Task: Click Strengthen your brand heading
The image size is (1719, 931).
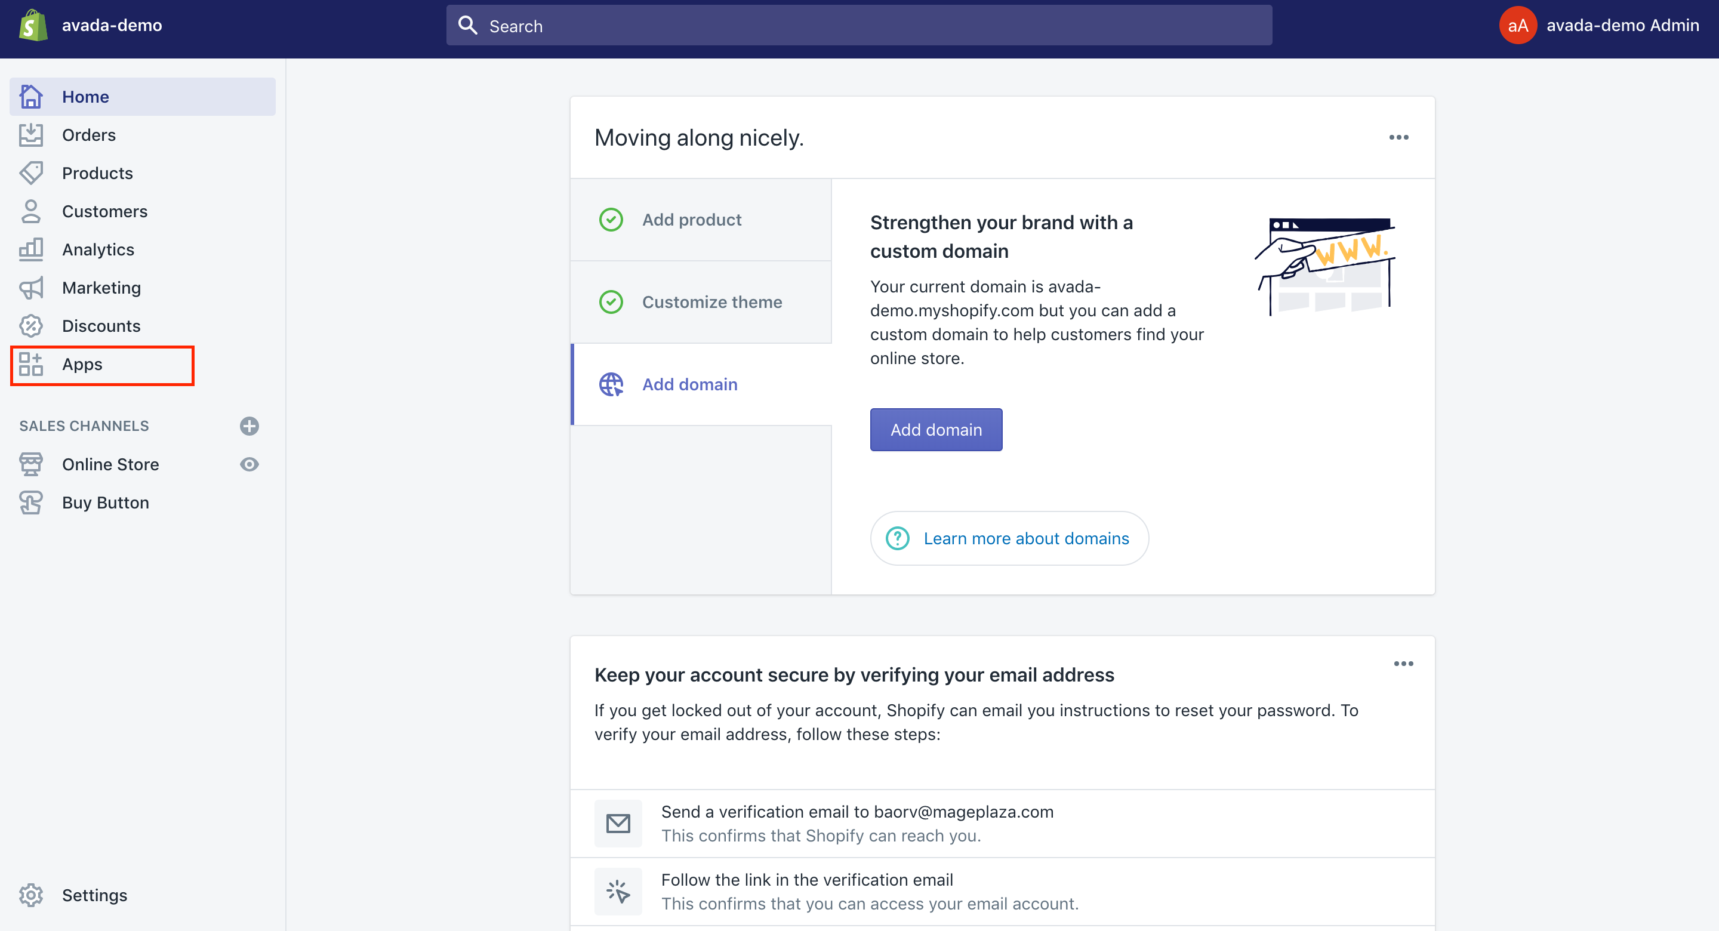Action: 1001,237
